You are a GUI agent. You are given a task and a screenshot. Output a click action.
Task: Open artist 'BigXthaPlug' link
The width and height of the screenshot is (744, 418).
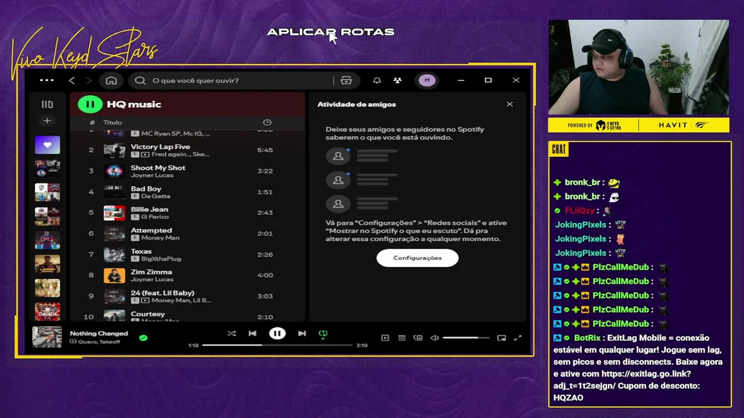[161, 259]
